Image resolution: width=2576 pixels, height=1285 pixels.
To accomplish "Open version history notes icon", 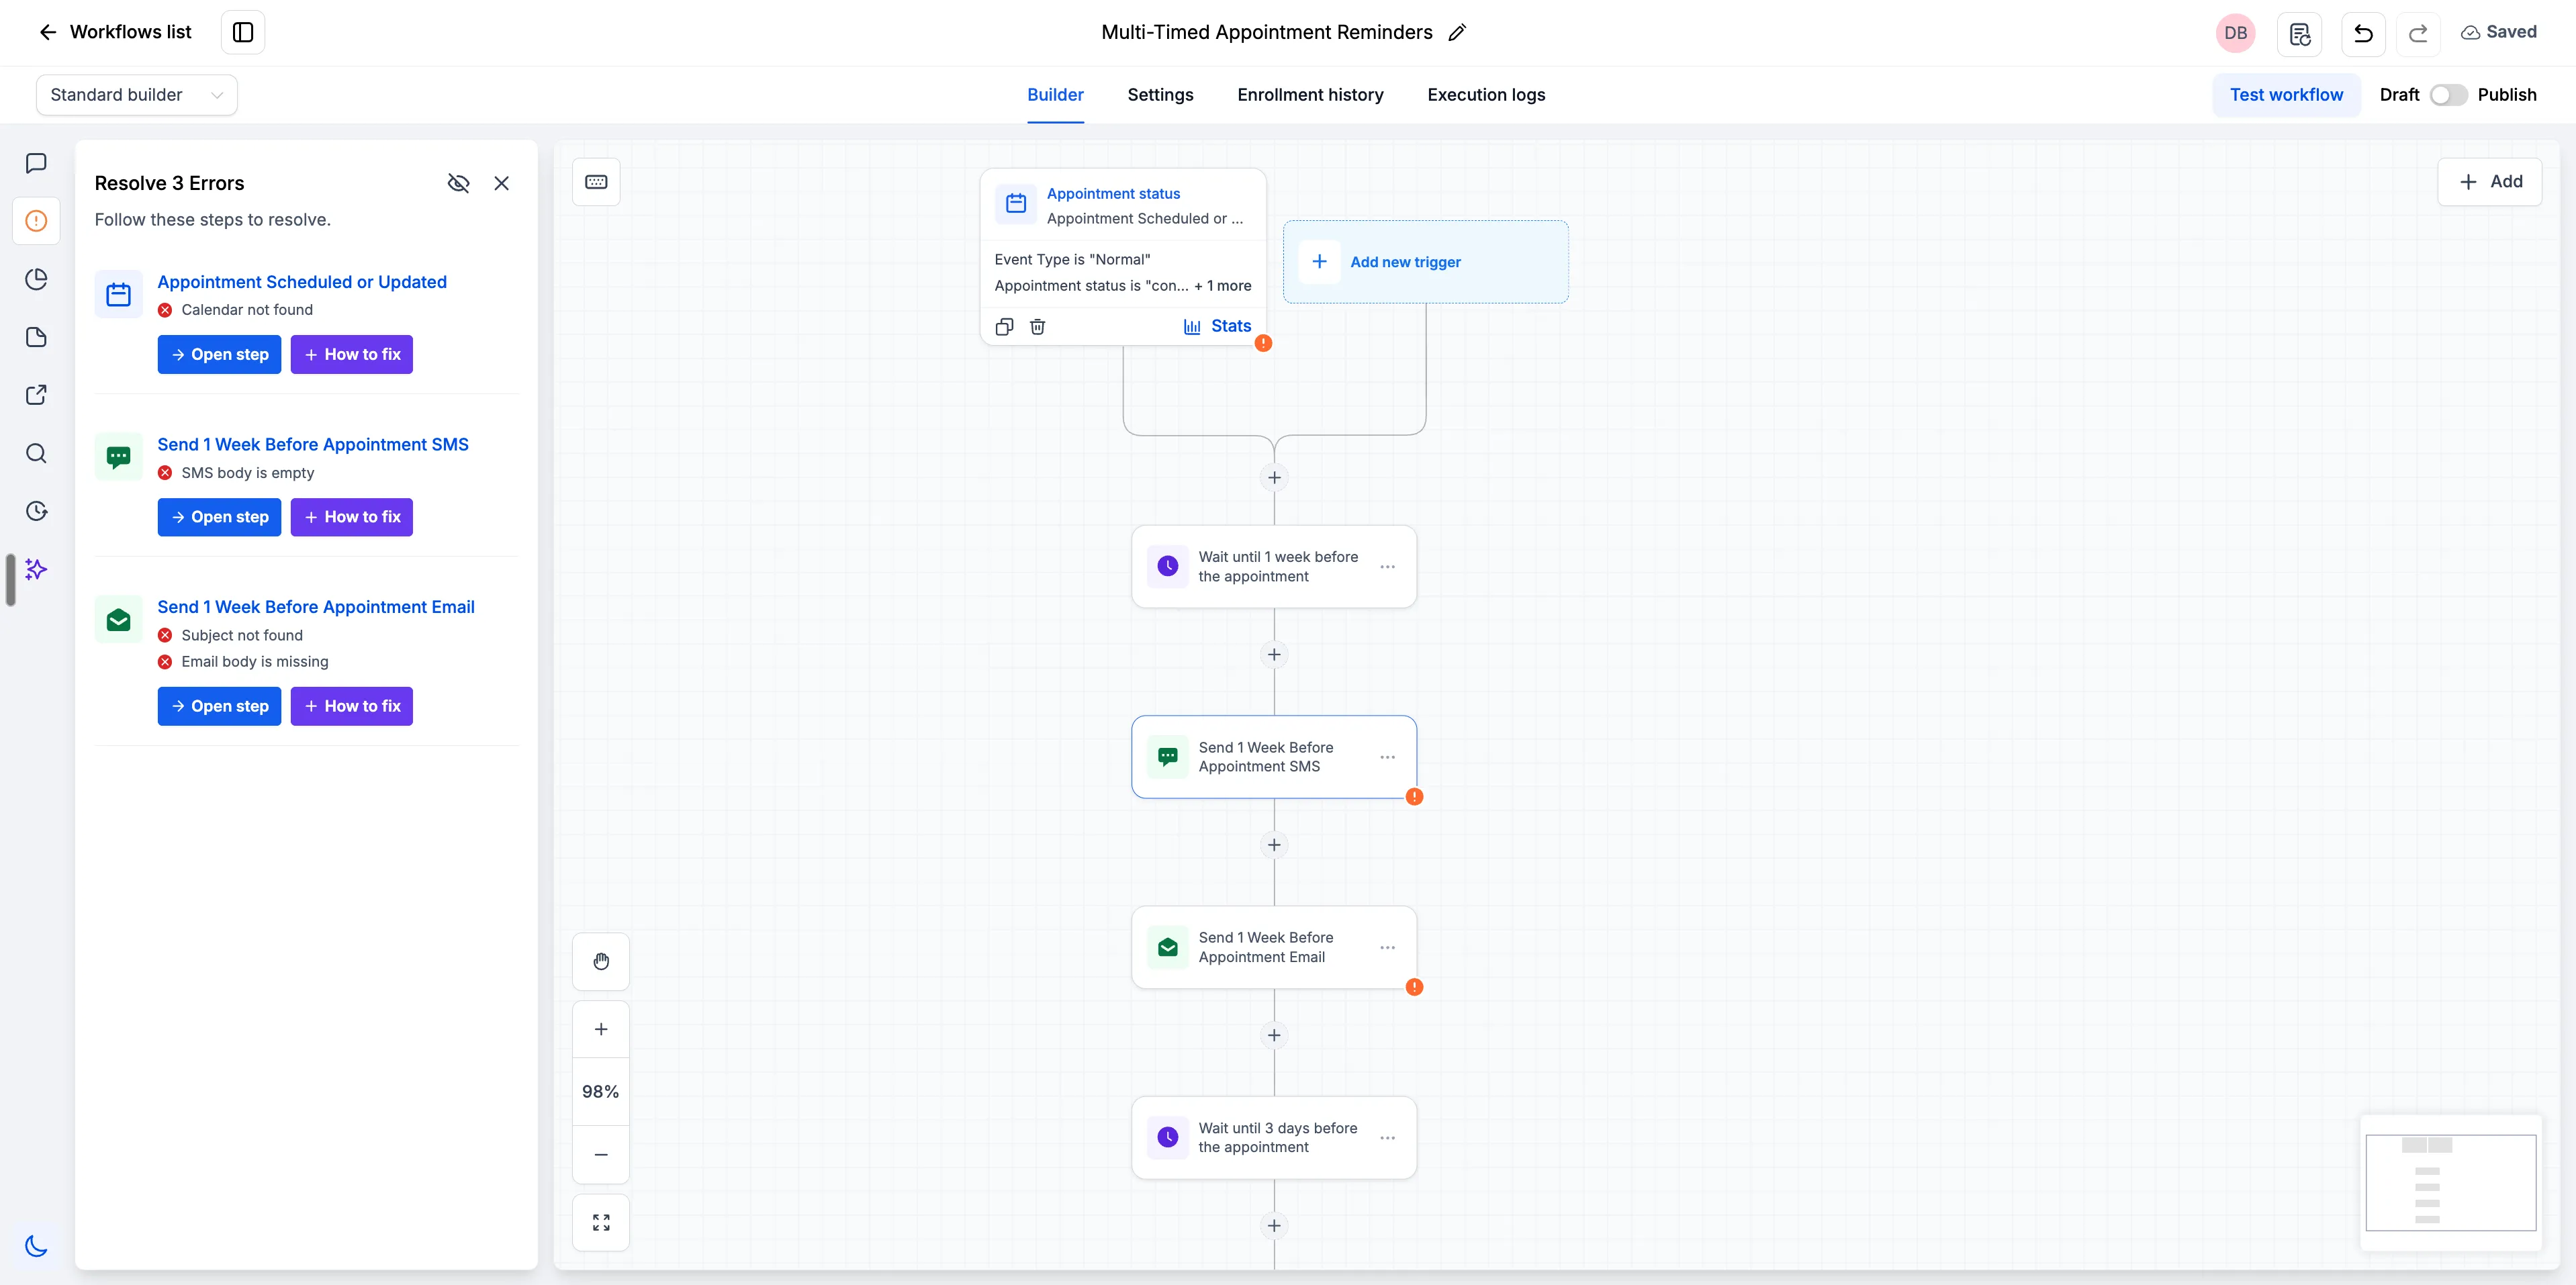I will click(x=2299, y=34).
